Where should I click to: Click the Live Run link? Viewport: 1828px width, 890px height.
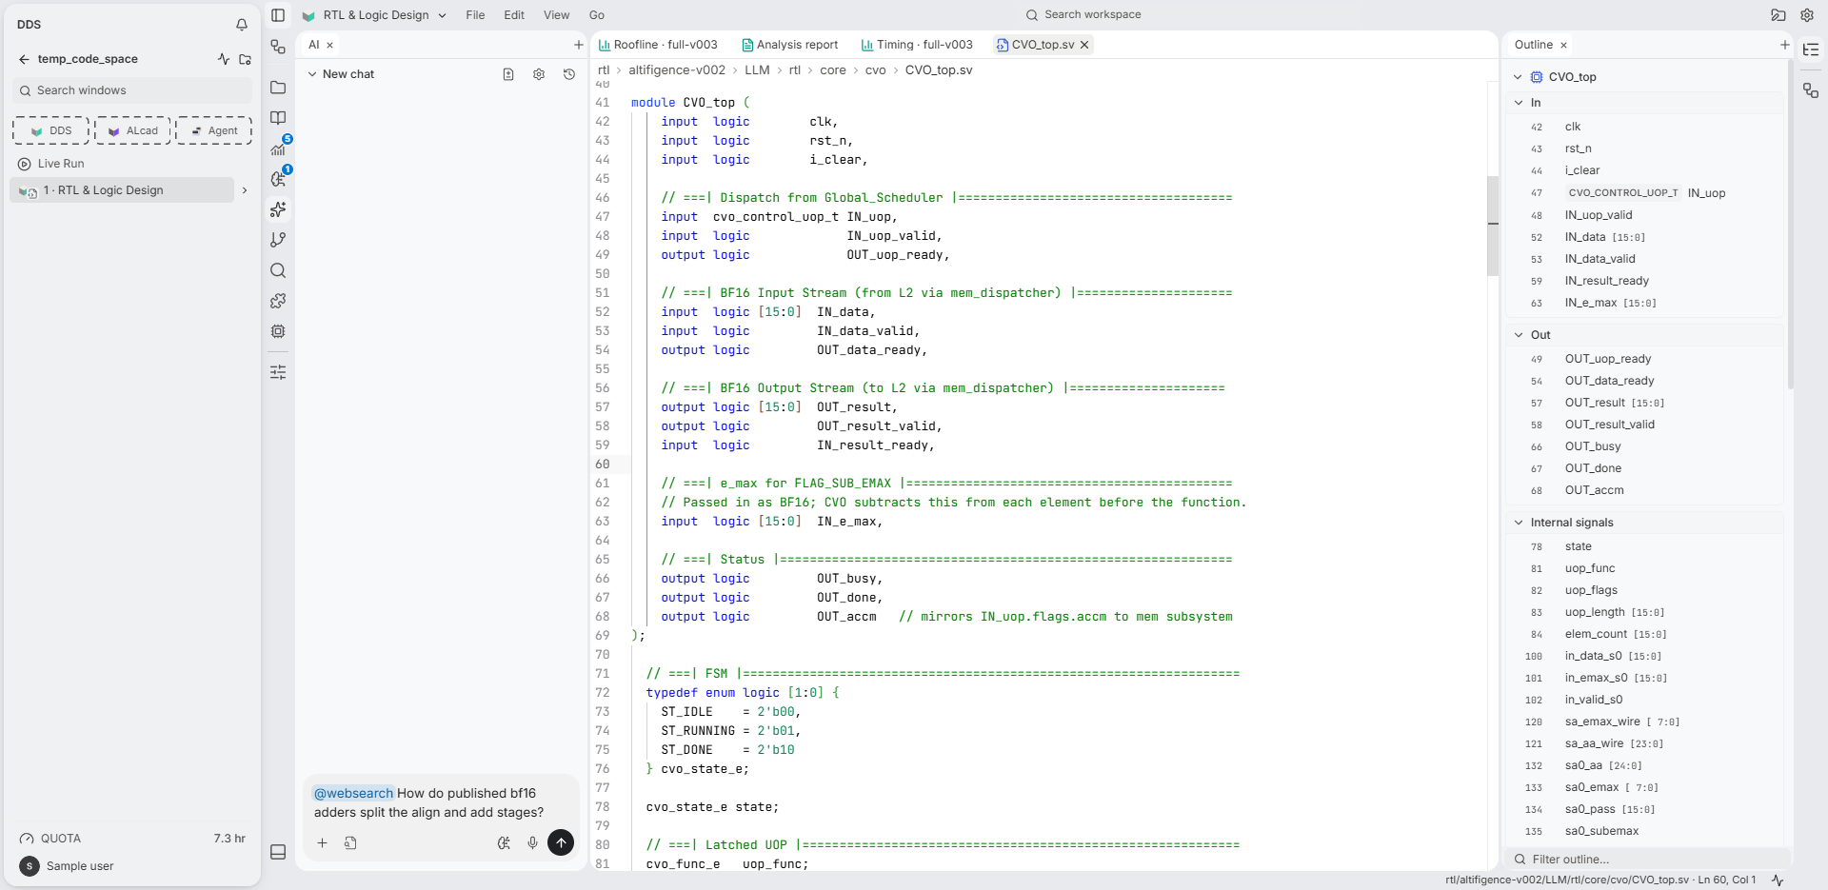[x=61, y=164]
